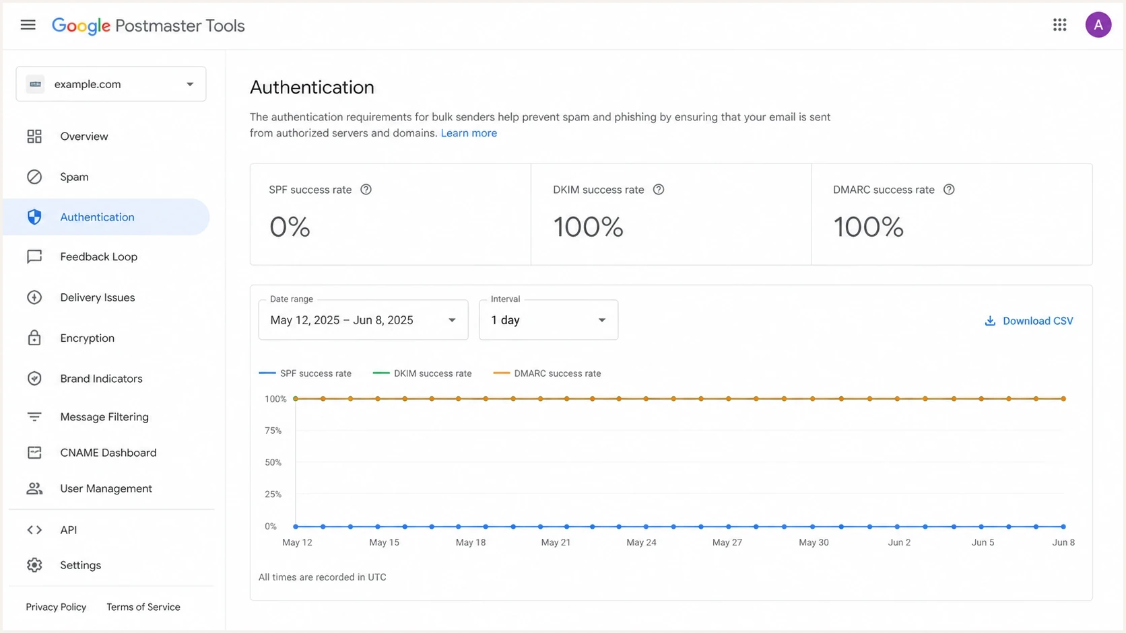
Task: Click the DKIM 100% value
Action: 588,227
